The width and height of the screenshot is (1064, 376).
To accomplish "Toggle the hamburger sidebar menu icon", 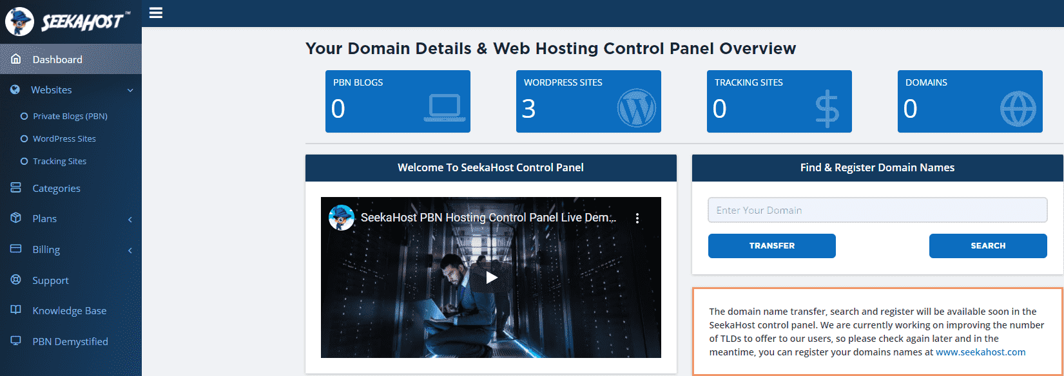I will (x=155, y=13).
